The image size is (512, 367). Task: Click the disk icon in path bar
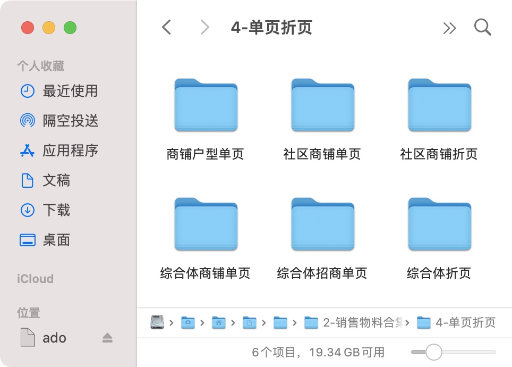158,322
